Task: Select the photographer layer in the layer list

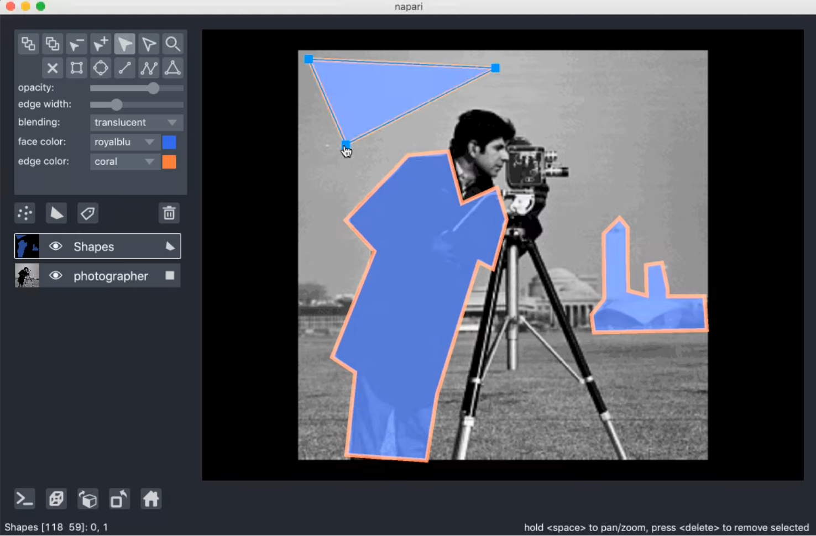Action: tap(111, 276)
